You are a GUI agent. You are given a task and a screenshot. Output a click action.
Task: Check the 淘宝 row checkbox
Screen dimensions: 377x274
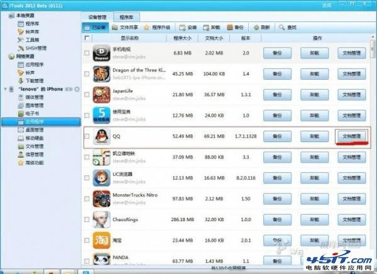point(87,240)
